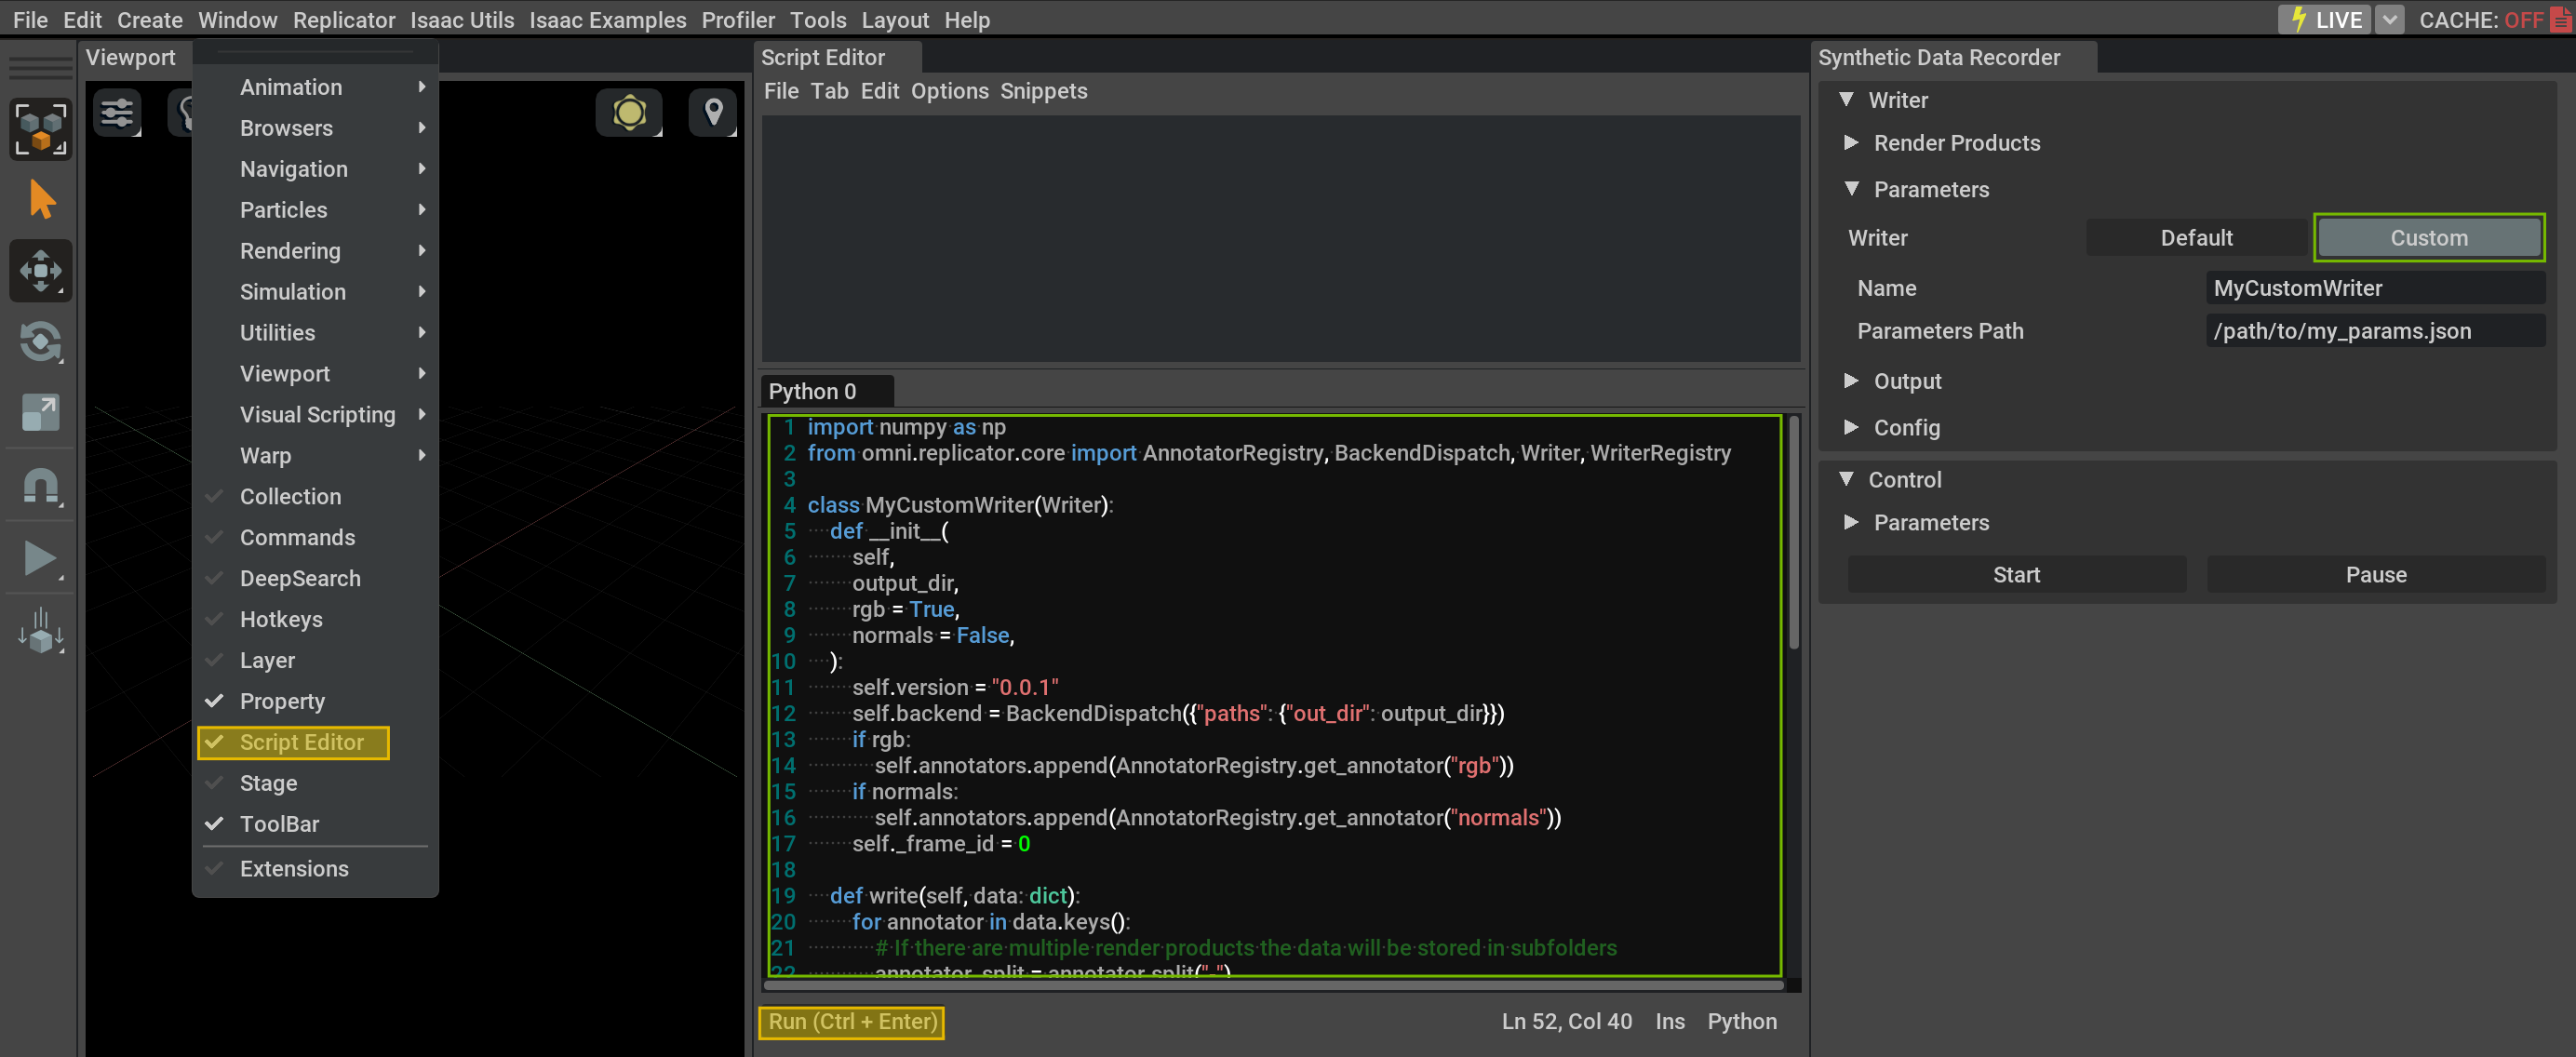The height and width of the screenshot is (1057, 2576).
Task: Expand the Rendering submenu
Action: click(315, 251)
